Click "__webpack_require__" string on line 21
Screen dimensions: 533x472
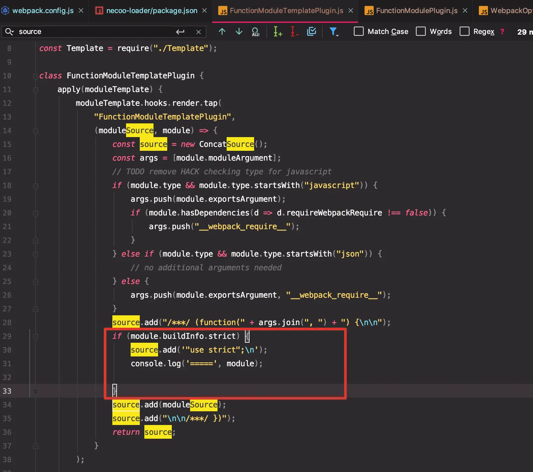(242, 226)
